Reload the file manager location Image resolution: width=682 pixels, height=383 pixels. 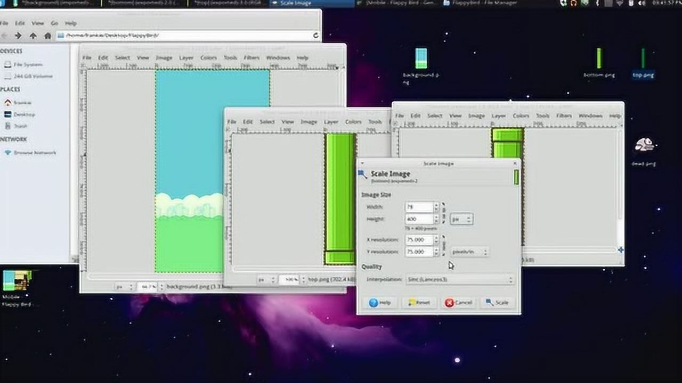pos(315,36)
